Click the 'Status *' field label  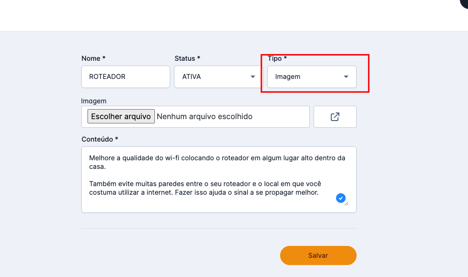(x=187, y=58)
